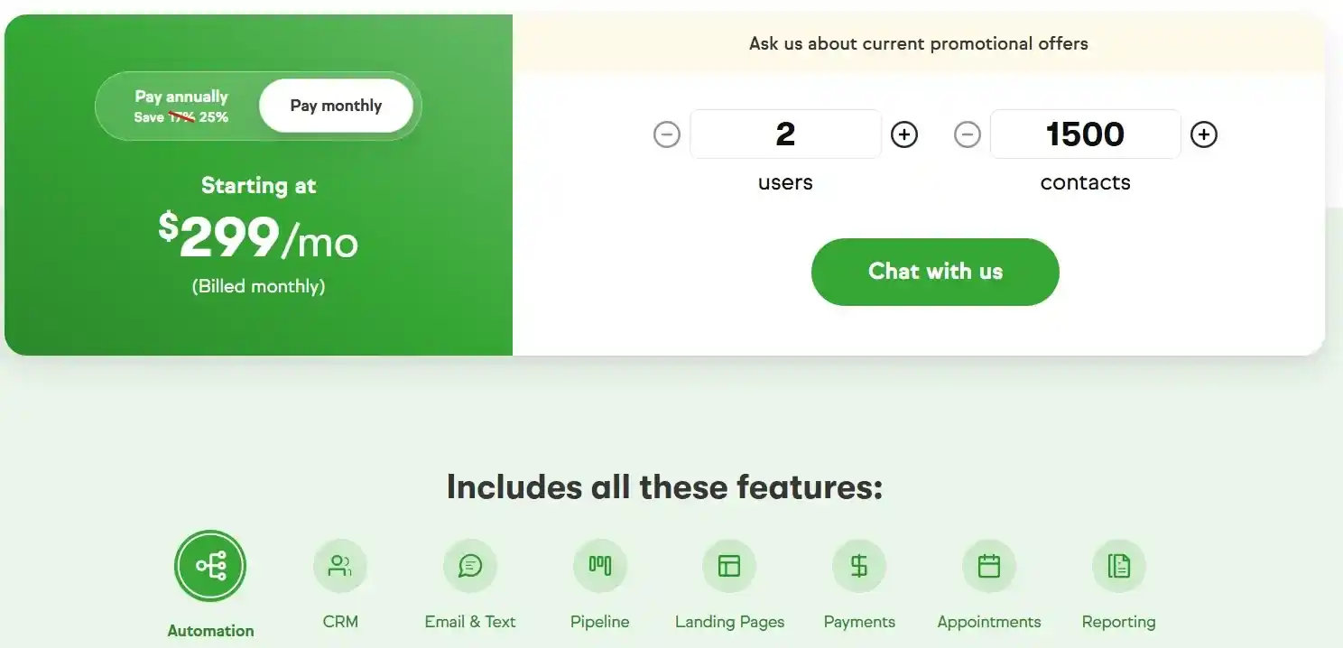Screen dimensions: 1343x648
Task: Click the promotional offers banner
Action: 918,42
